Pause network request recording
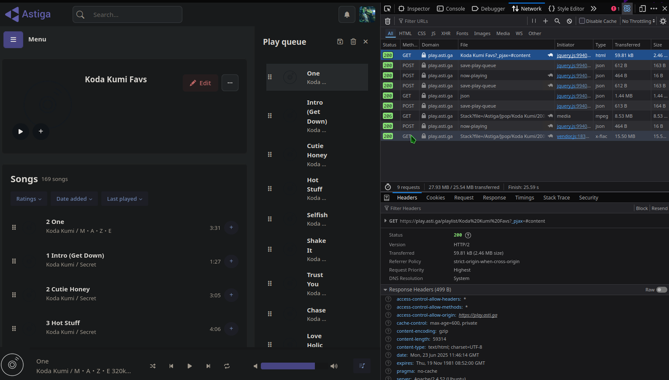This screenshot has height=380, width=669. pyautogui.click(x=534, y=21)
